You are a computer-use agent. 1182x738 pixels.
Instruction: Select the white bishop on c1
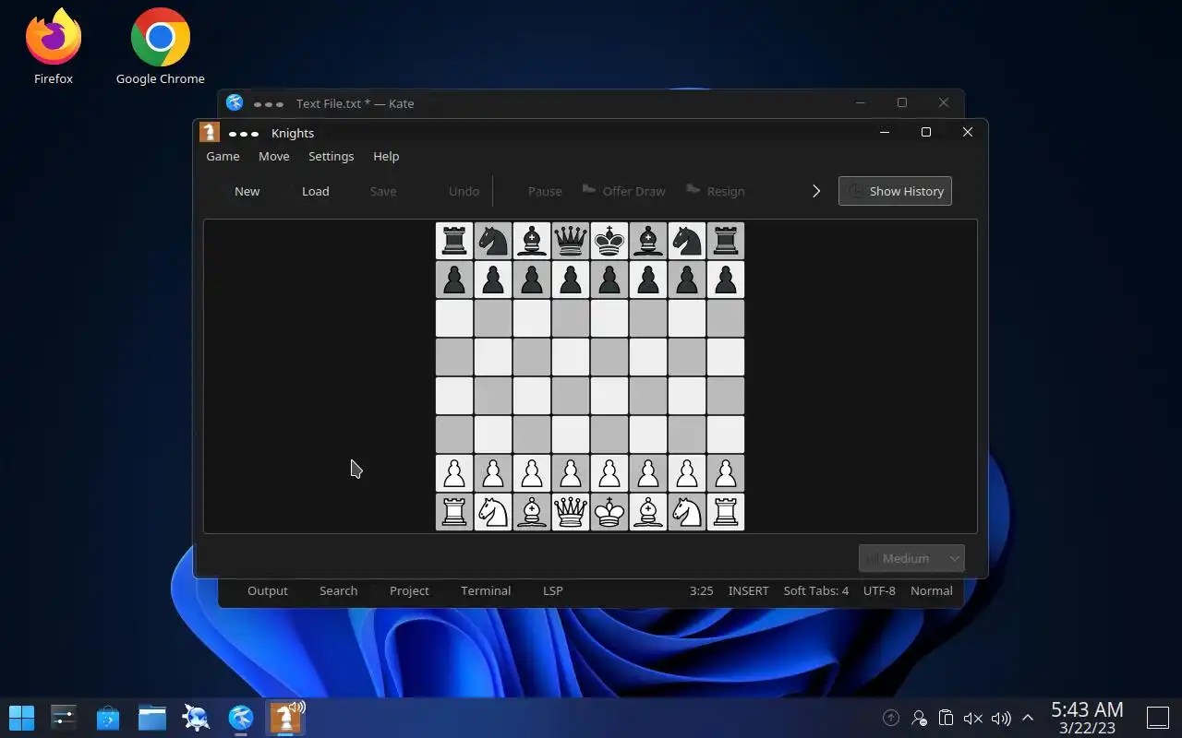coord(532,512)
